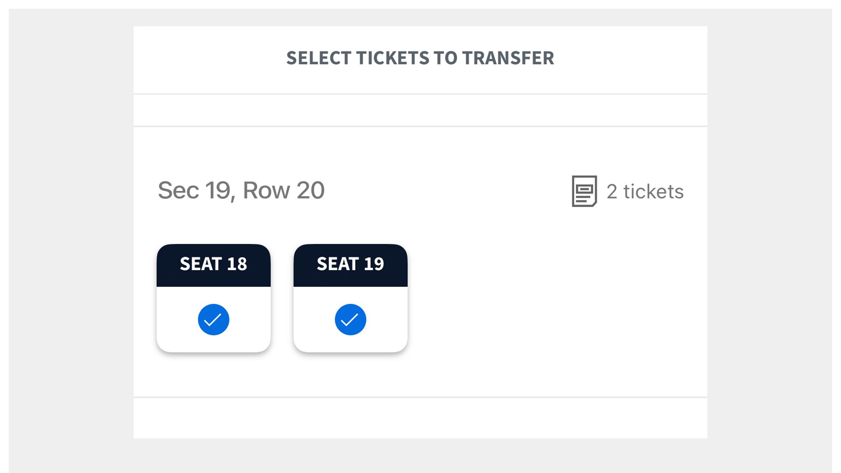Click "Row 20" in the section label
This screenshot has height=473, width=841.
[283, 191]
